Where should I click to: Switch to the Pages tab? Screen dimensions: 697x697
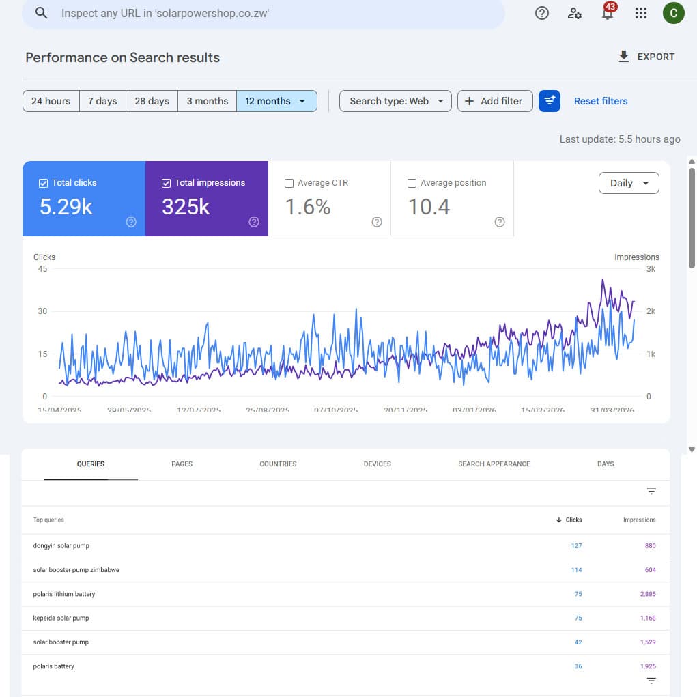pyautogui.click(x=182, y=464)
